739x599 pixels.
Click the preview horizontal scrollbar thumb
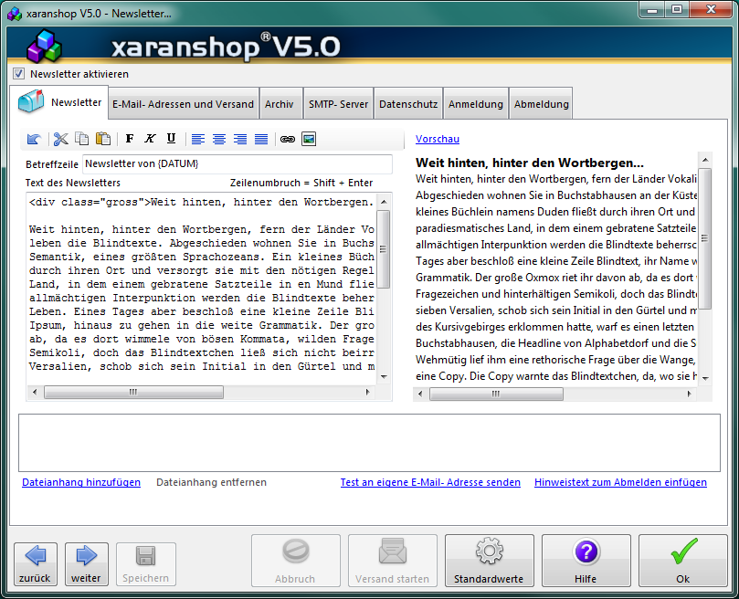(496, 394)
